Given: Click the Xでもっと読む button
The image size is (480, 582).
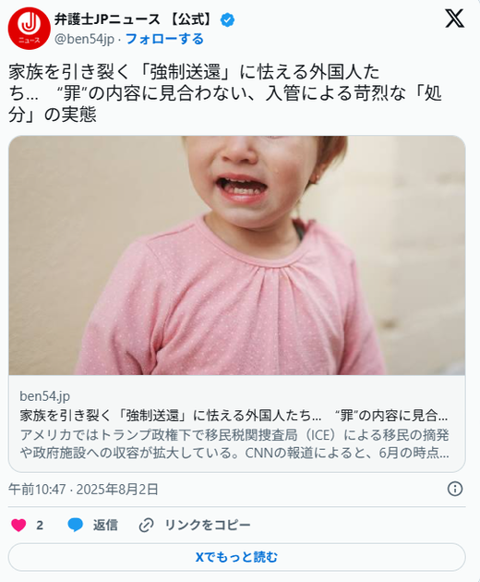Looking at the screenshot, I should [x=236, y=557].
